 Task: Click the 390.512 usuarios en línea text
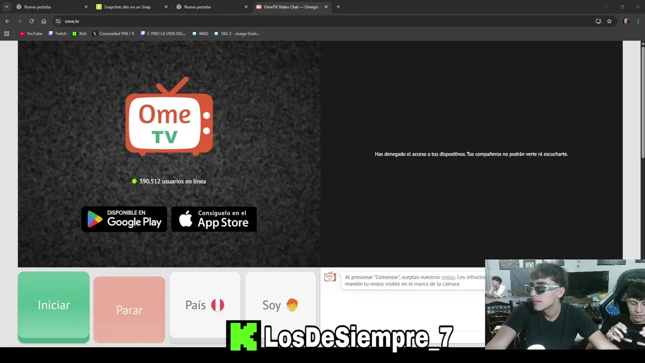coord(172,181)
